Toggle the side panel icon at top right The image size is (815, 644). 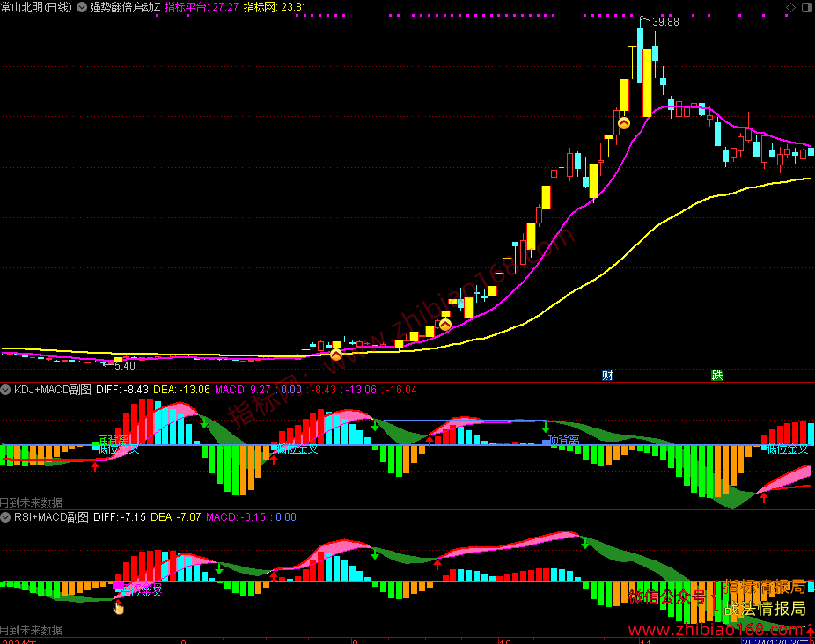click(x=808, y=7)
